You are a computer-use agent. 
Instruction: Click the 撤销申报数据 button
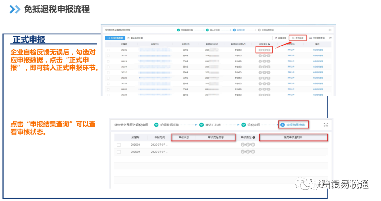tap(135, 38)
